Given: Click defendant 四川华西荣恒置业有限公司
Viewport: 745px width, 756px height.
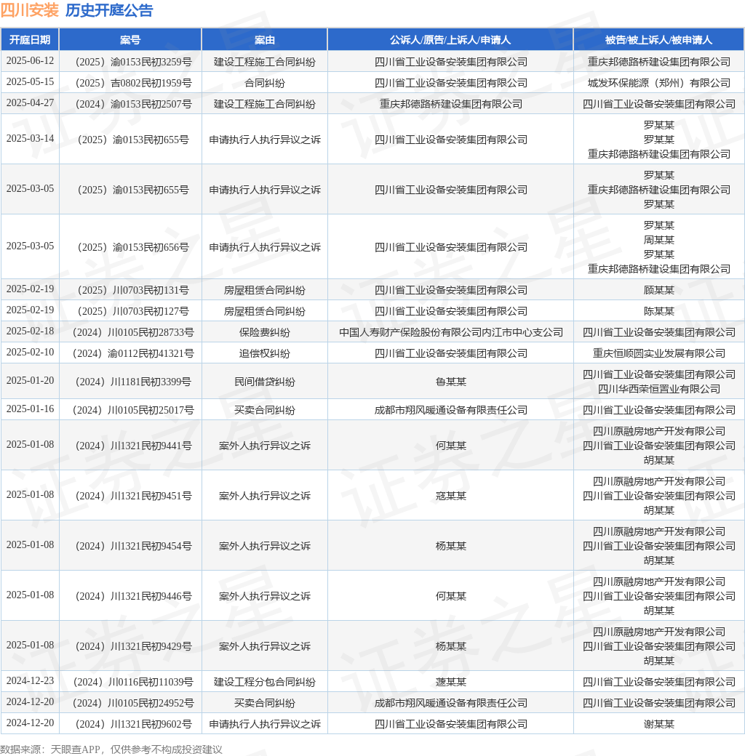Looking at the screenshot, I should coord(658,389).
